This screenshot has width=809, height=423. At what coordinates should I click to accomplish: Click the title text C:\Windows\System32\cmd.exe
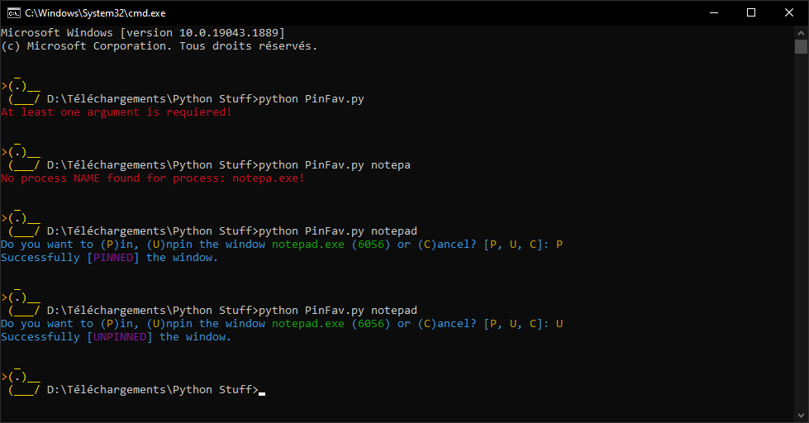(x=96, y=13)
